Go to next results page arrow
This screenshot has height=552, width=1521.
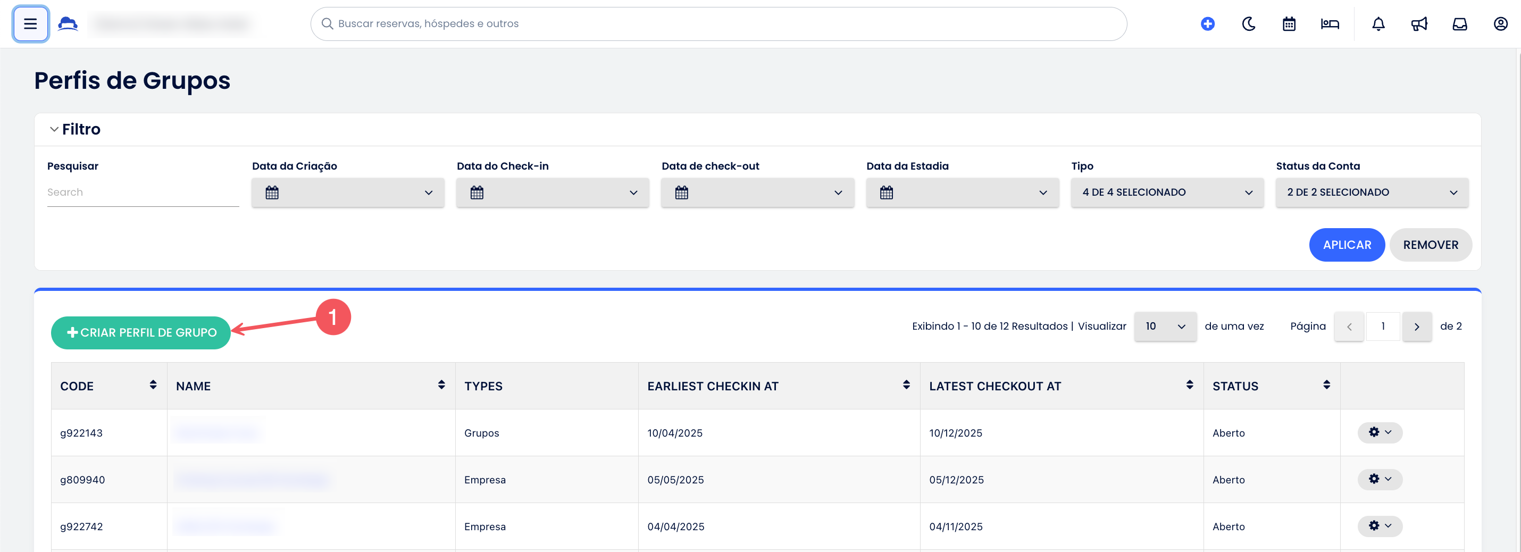pyautogui.click(x=1416, y=327)
